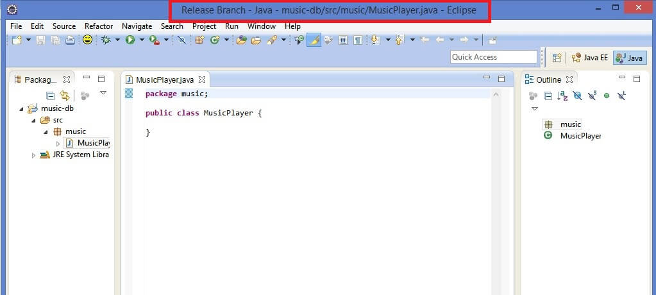The width and height of the screenshot is (656, 295).
Task: Expand the JRE System Library node
Action: tap(33, 155)
